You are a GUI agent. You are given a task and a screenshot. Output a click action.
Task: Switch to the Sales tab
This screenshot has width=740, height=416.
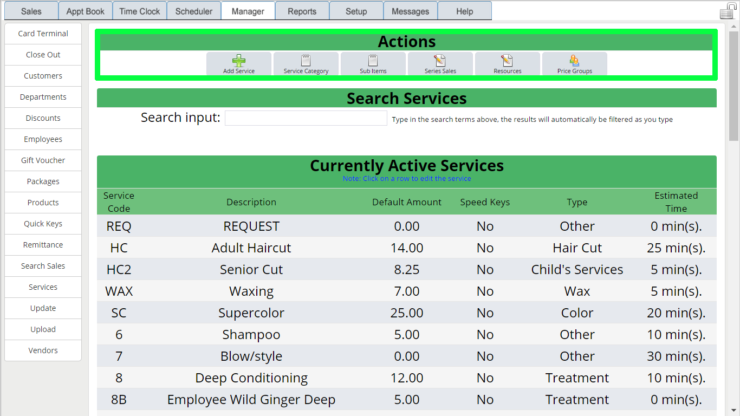pyautogui.click(x=31, y=11)
